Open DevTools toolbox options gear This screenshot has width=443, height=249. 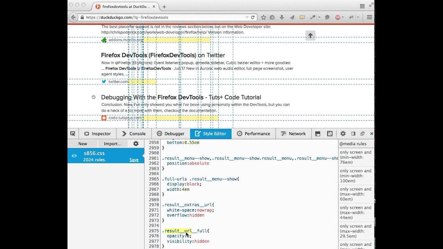pos(343,133)
